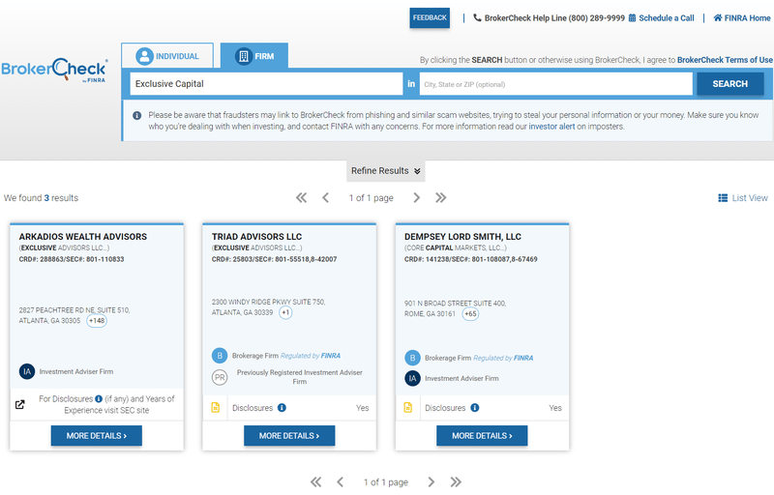
Task: Click the building icon on the Firm tab
Action: click(244, 56)
